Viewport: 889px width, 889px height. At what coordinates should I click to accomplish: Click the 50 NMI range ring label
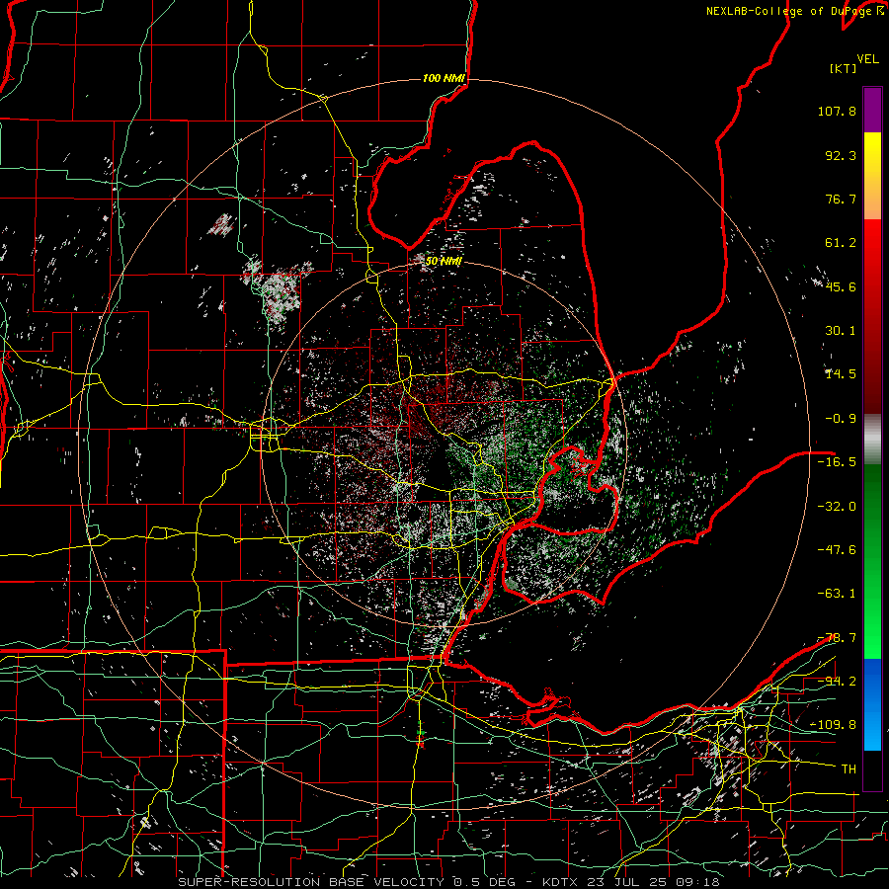click(444, 261)
